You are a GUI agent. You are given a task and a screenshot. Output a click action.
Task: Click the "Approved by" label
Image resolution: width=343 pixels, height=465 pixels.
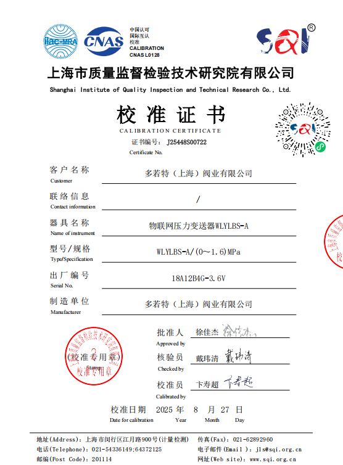point(171,344)
